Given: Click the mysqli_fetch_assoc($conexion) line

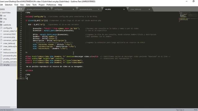Looking at the screenshot, I should 50,35.
